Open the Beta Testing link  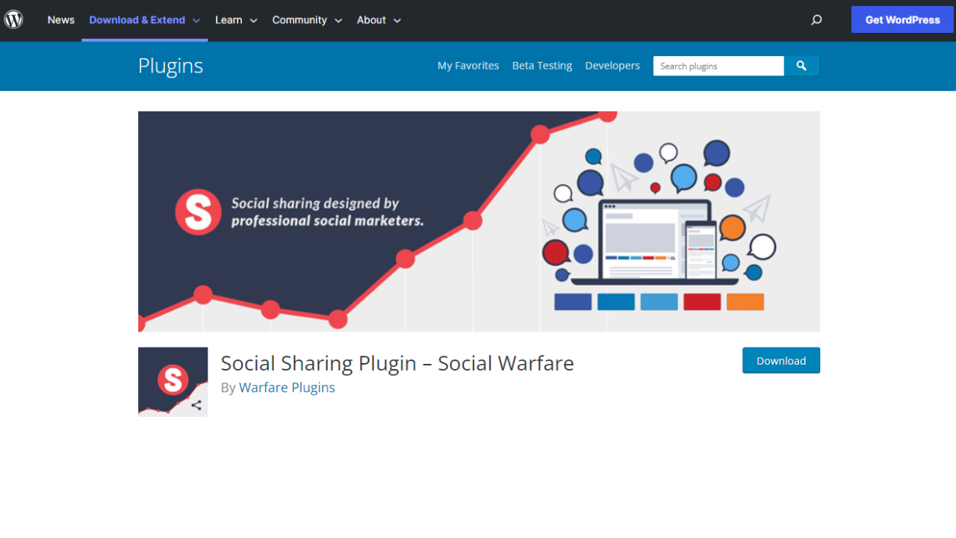[542, 66]
